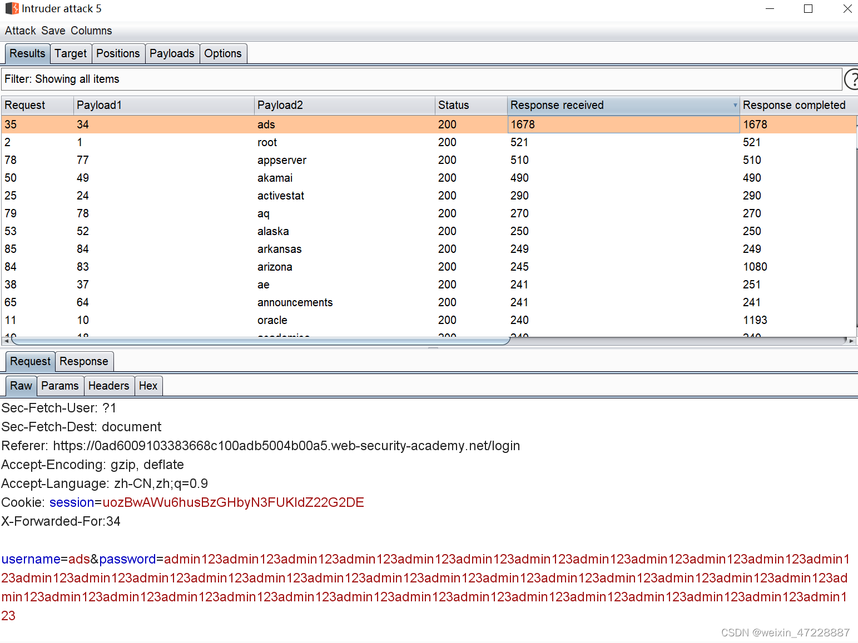Open the Attack menu
Screen dimensions: 858x643
click(x=21, y=31)
